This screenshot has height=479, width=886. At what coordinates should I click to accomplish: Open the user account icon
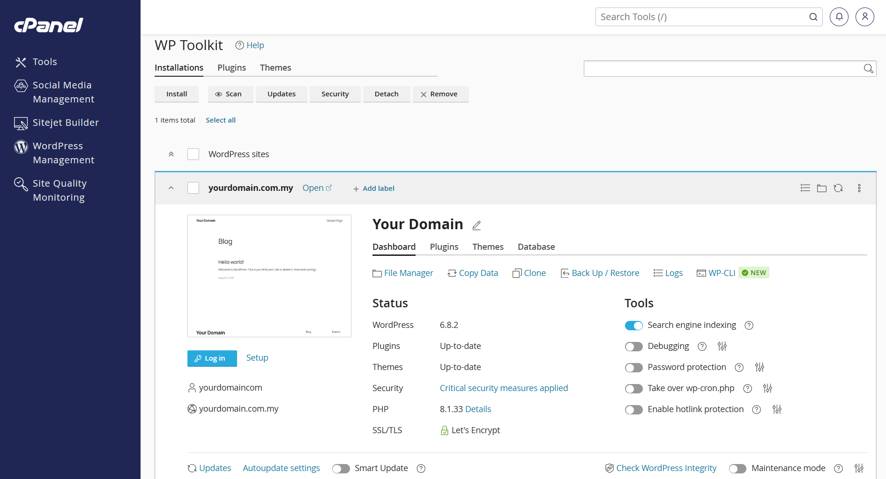click(x=865, y=17)
